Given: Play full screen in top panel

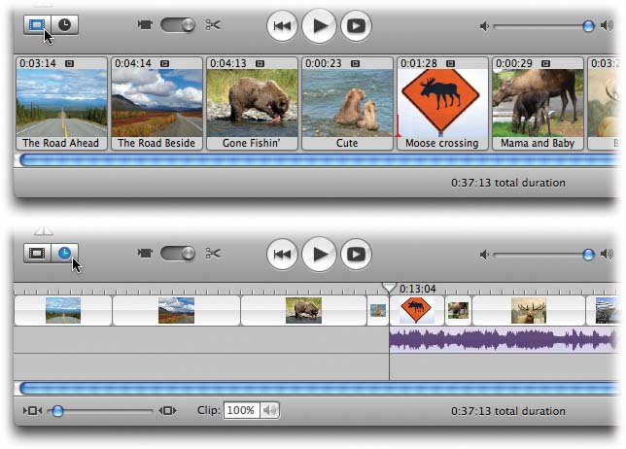Looking at the screenshot, I should pyautogui.click(x=357, y=26).
